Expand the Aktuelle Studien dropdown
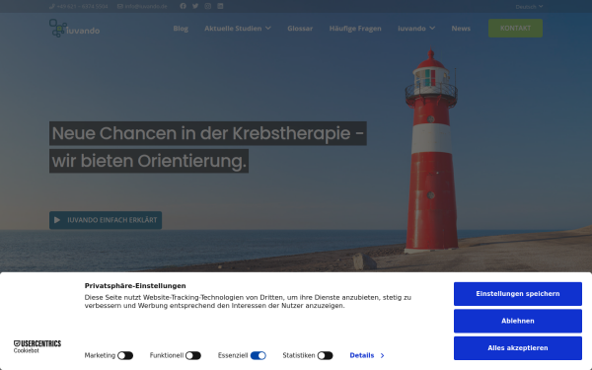The height and width of the screenshot is (370, 592). click(x=238, y=29)
